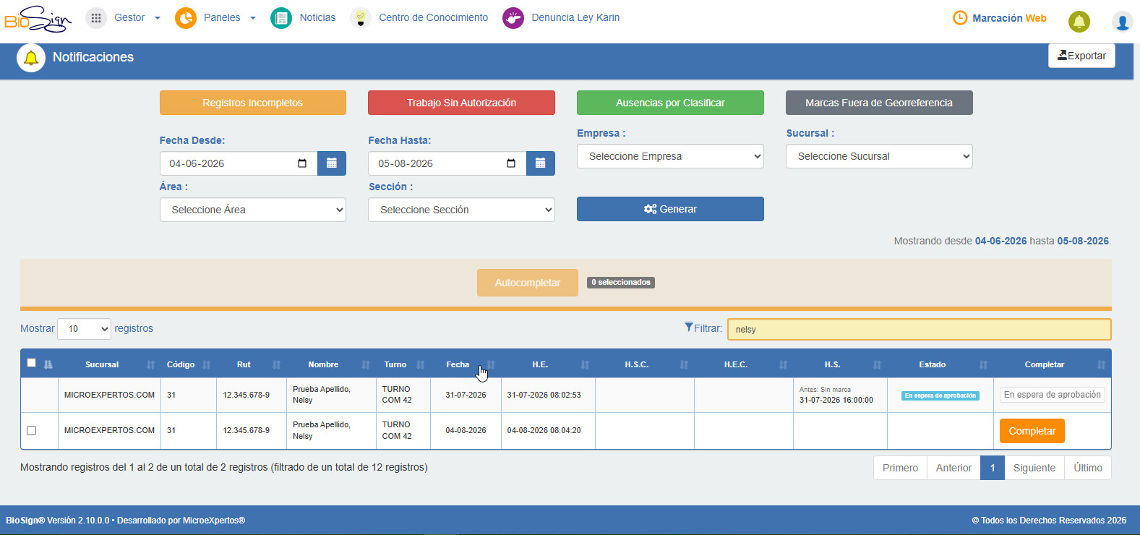Screen dimensions: 1140x535
Task: Expand the Seleccione Sucursal dropdown
Action: (x=879, y=156)
